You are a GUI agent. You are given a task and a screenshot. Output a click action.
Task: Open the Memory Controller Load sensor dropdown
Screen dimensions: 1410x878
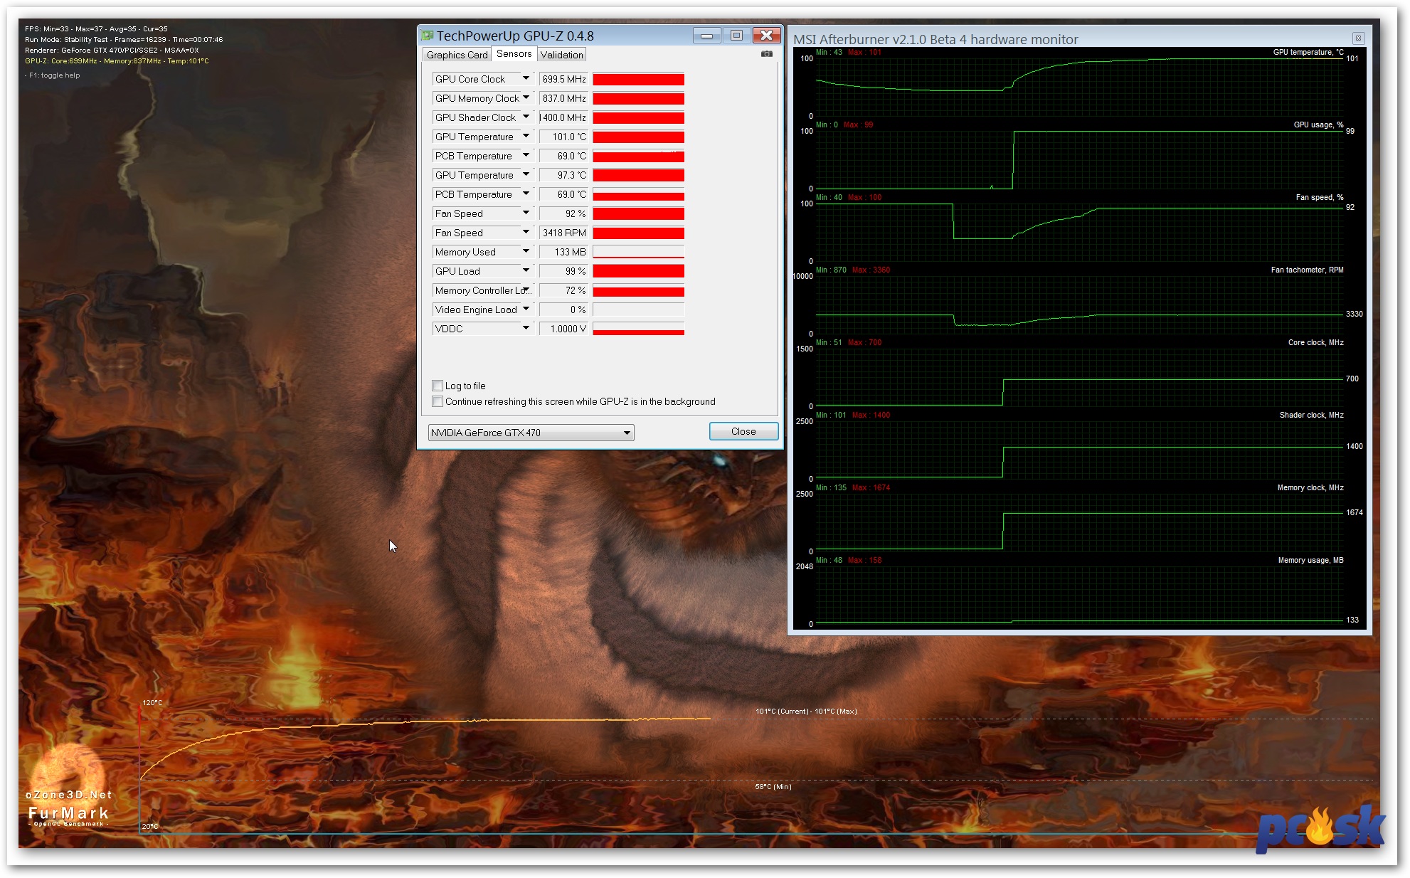tap(526, 290)
